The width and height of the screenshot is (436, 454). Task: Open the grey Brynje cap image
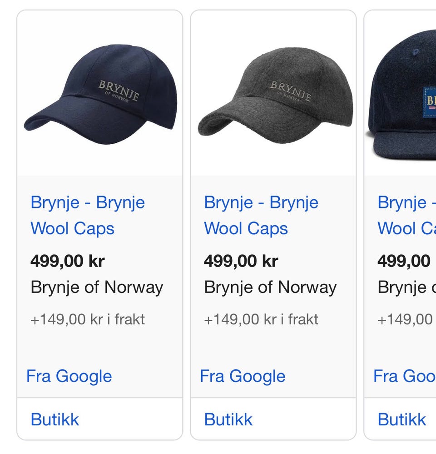275,96
